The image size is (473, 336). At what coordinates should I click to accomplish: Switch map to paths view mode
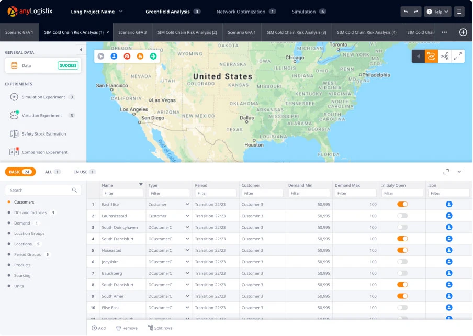pyautogui.click(x=432, y=55)
